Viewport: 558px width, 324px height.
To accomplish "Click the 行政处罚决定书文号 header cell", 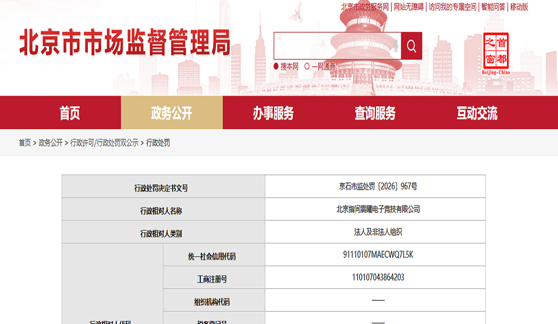I will (163, 186).
